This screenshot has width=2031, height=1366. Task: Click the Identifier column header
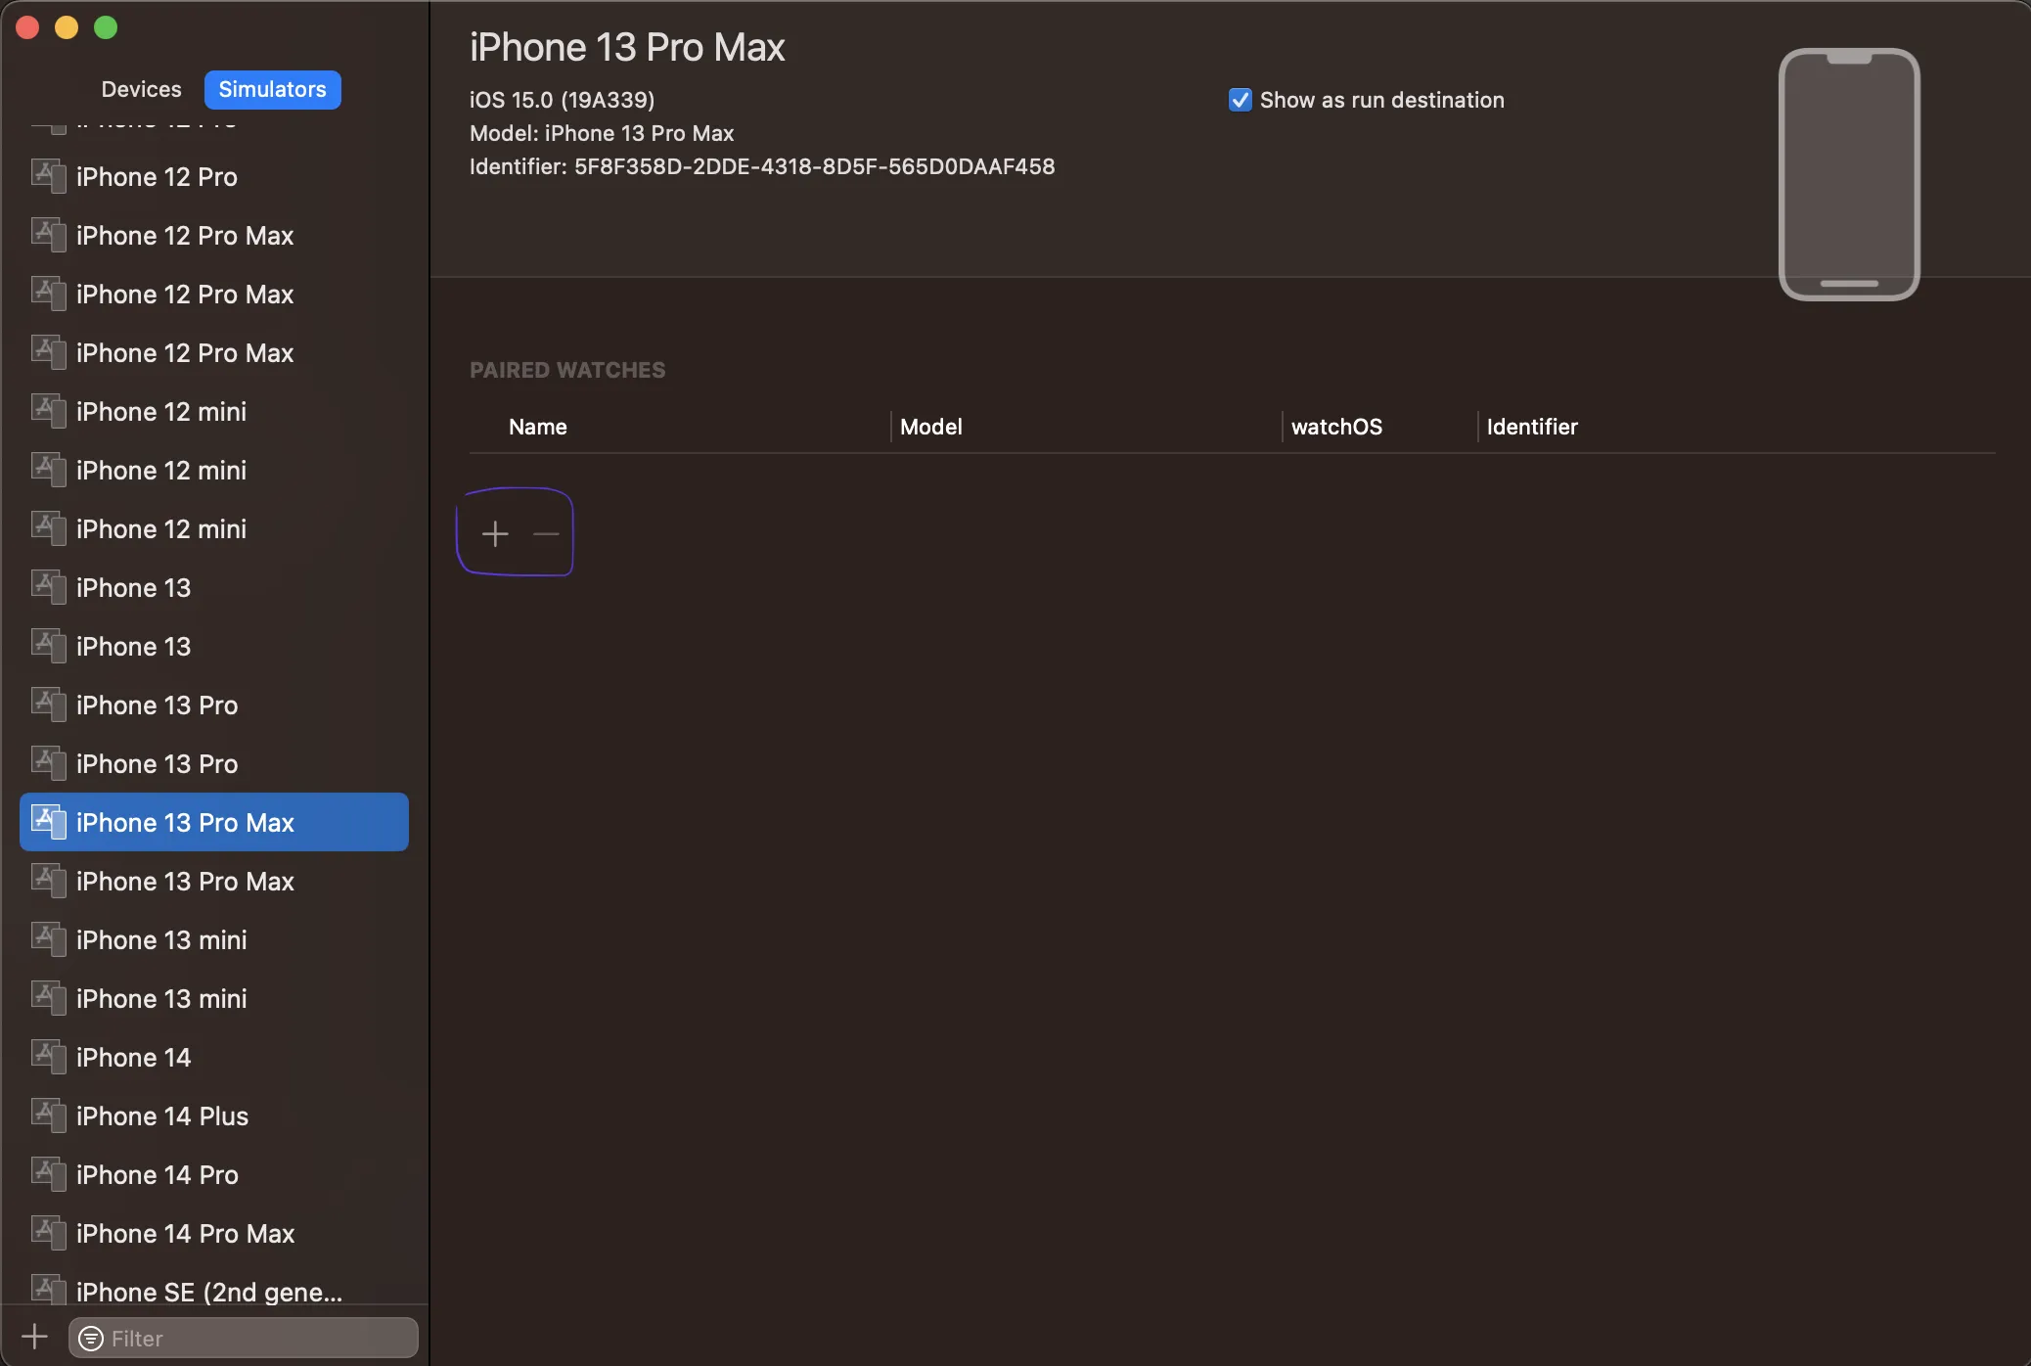pos(1532,427)
